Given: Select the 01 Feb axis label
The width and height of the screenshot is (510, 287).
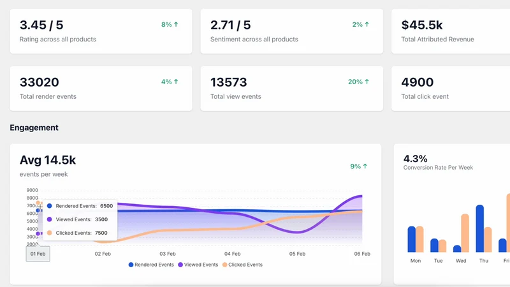Looking at the screenshot, I should click(38, 254).
